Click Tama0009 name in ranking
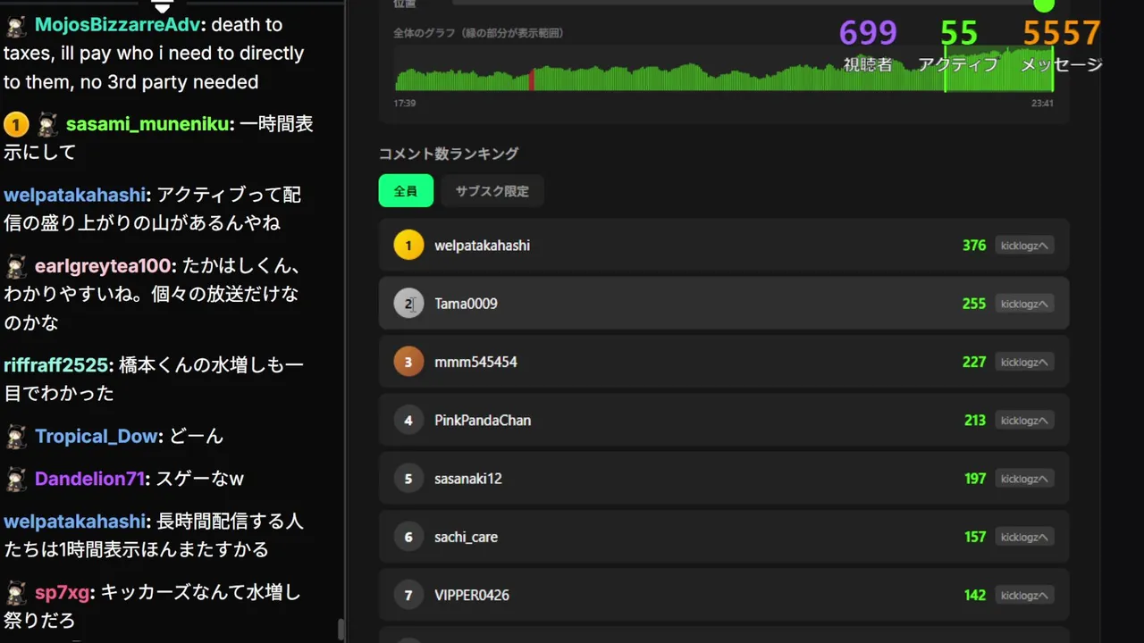 466,304
